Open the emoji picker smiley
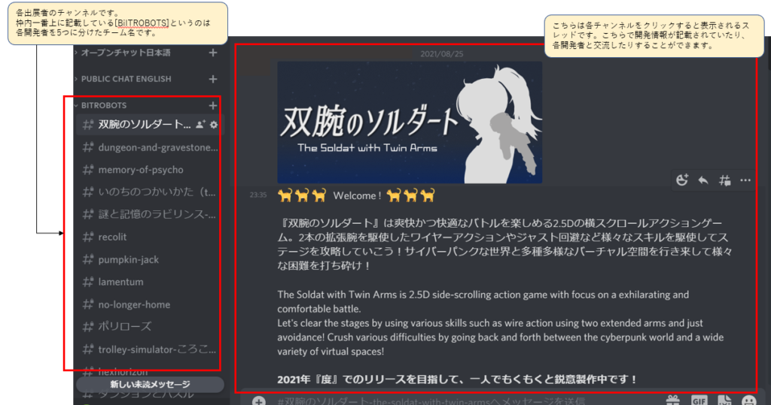The height and width of the screenshot is (405, 771). [749, 400]
